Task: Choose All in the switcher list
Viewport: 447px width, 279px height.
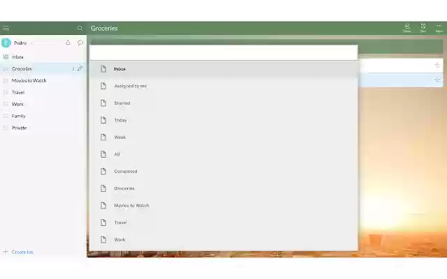Action: pyautogui.click(x=223, y=154)
